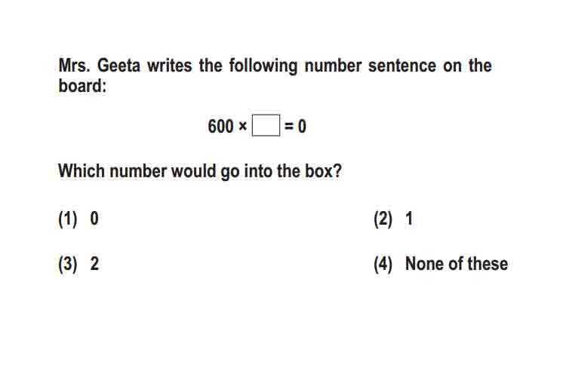Click the word "writes" in the prompt
Viewport: 566px width, 377px height.
click(x=169, y=66)
